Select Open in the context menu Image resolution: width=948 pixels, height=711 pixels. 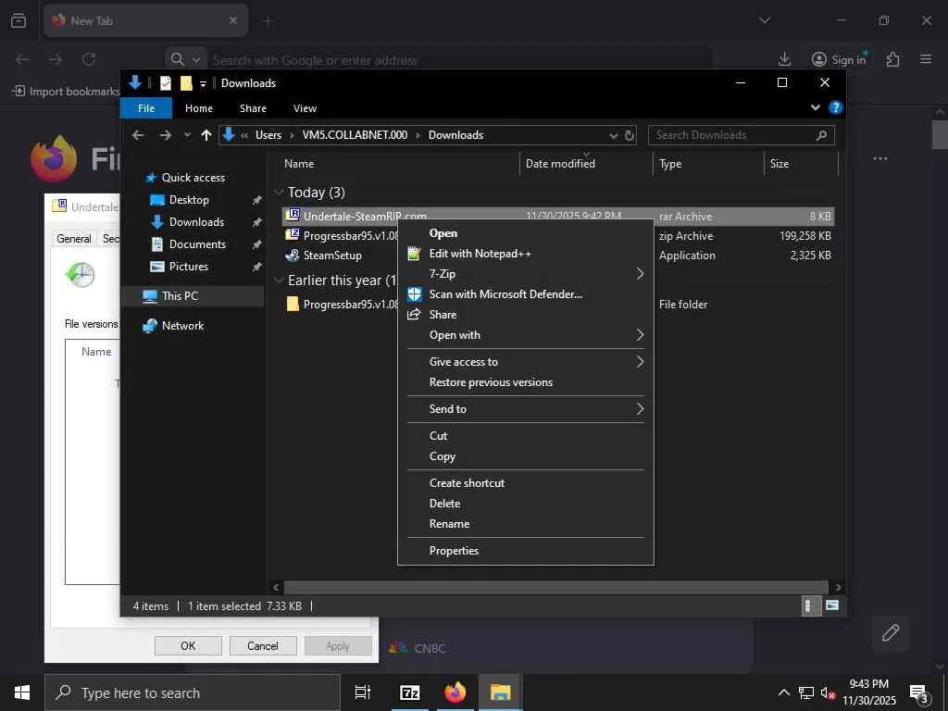point(443,233)
